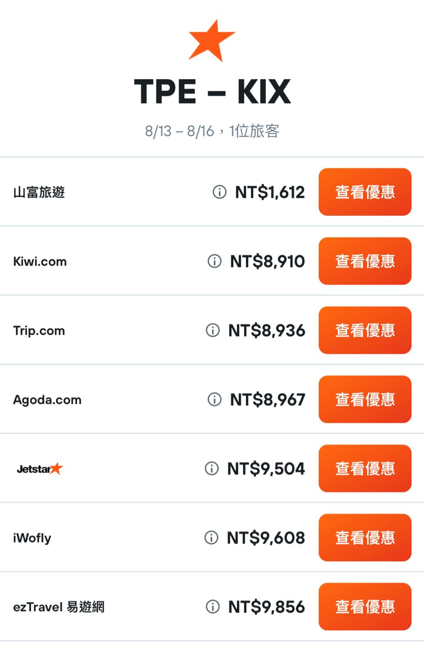Click the NT$1,612 lowest price
This screenshot has height=646, width=425.
pos(270,192)
